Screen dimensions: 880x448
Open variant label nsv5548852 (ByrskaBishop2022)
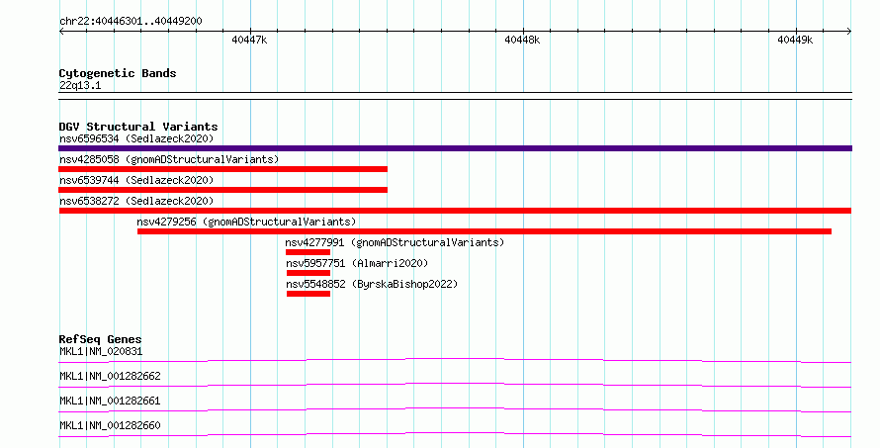372,284
